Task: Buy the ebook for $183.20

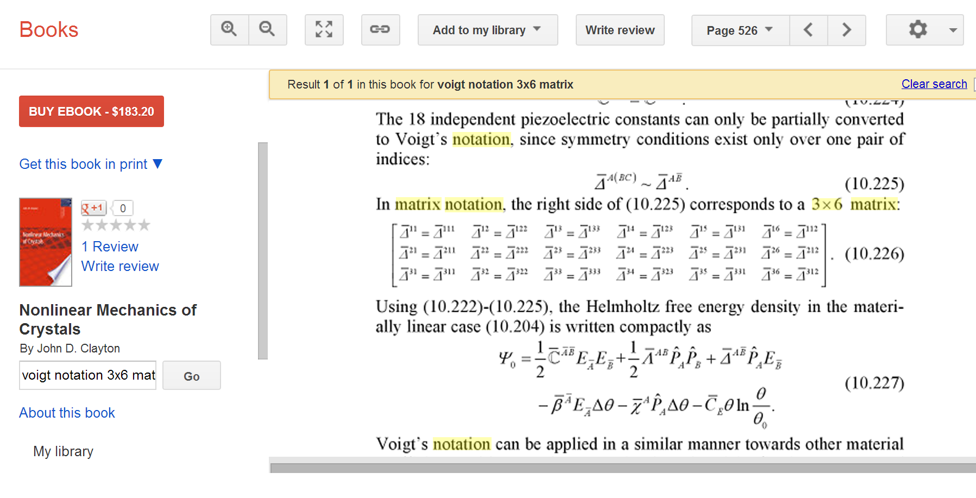Action: (91, 111)
